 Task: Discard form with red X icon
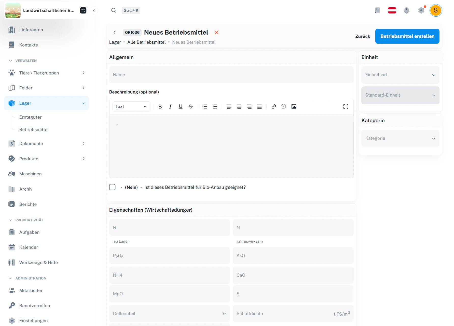click(216, 32)
